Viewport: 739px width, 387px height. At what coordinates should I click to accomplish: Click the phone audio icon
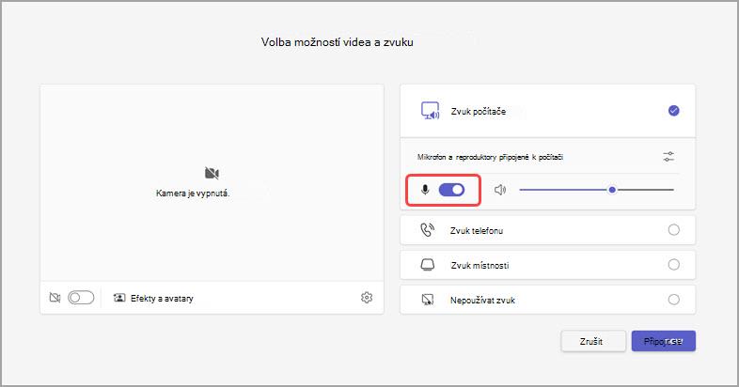(428, 230)
